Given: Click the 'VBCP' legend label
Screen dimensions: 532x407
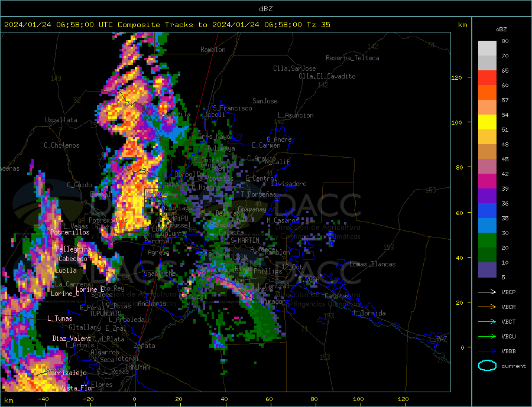Looking at the screenshot, I should pos(508,292).
